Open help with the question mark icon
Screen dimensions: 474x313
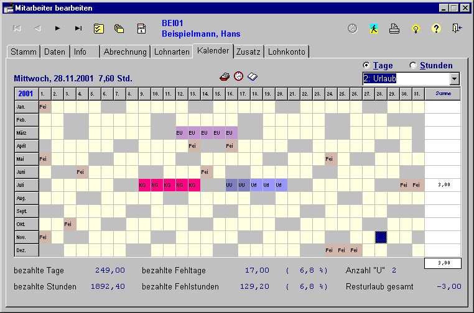(x=436, y=29)
